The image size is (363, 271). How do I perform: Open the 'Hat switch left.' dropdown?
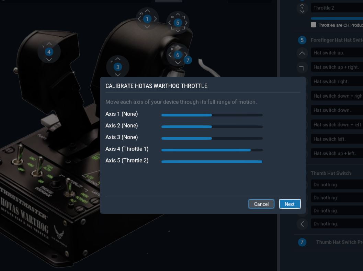pyautogui.click(x=337, y=139)
